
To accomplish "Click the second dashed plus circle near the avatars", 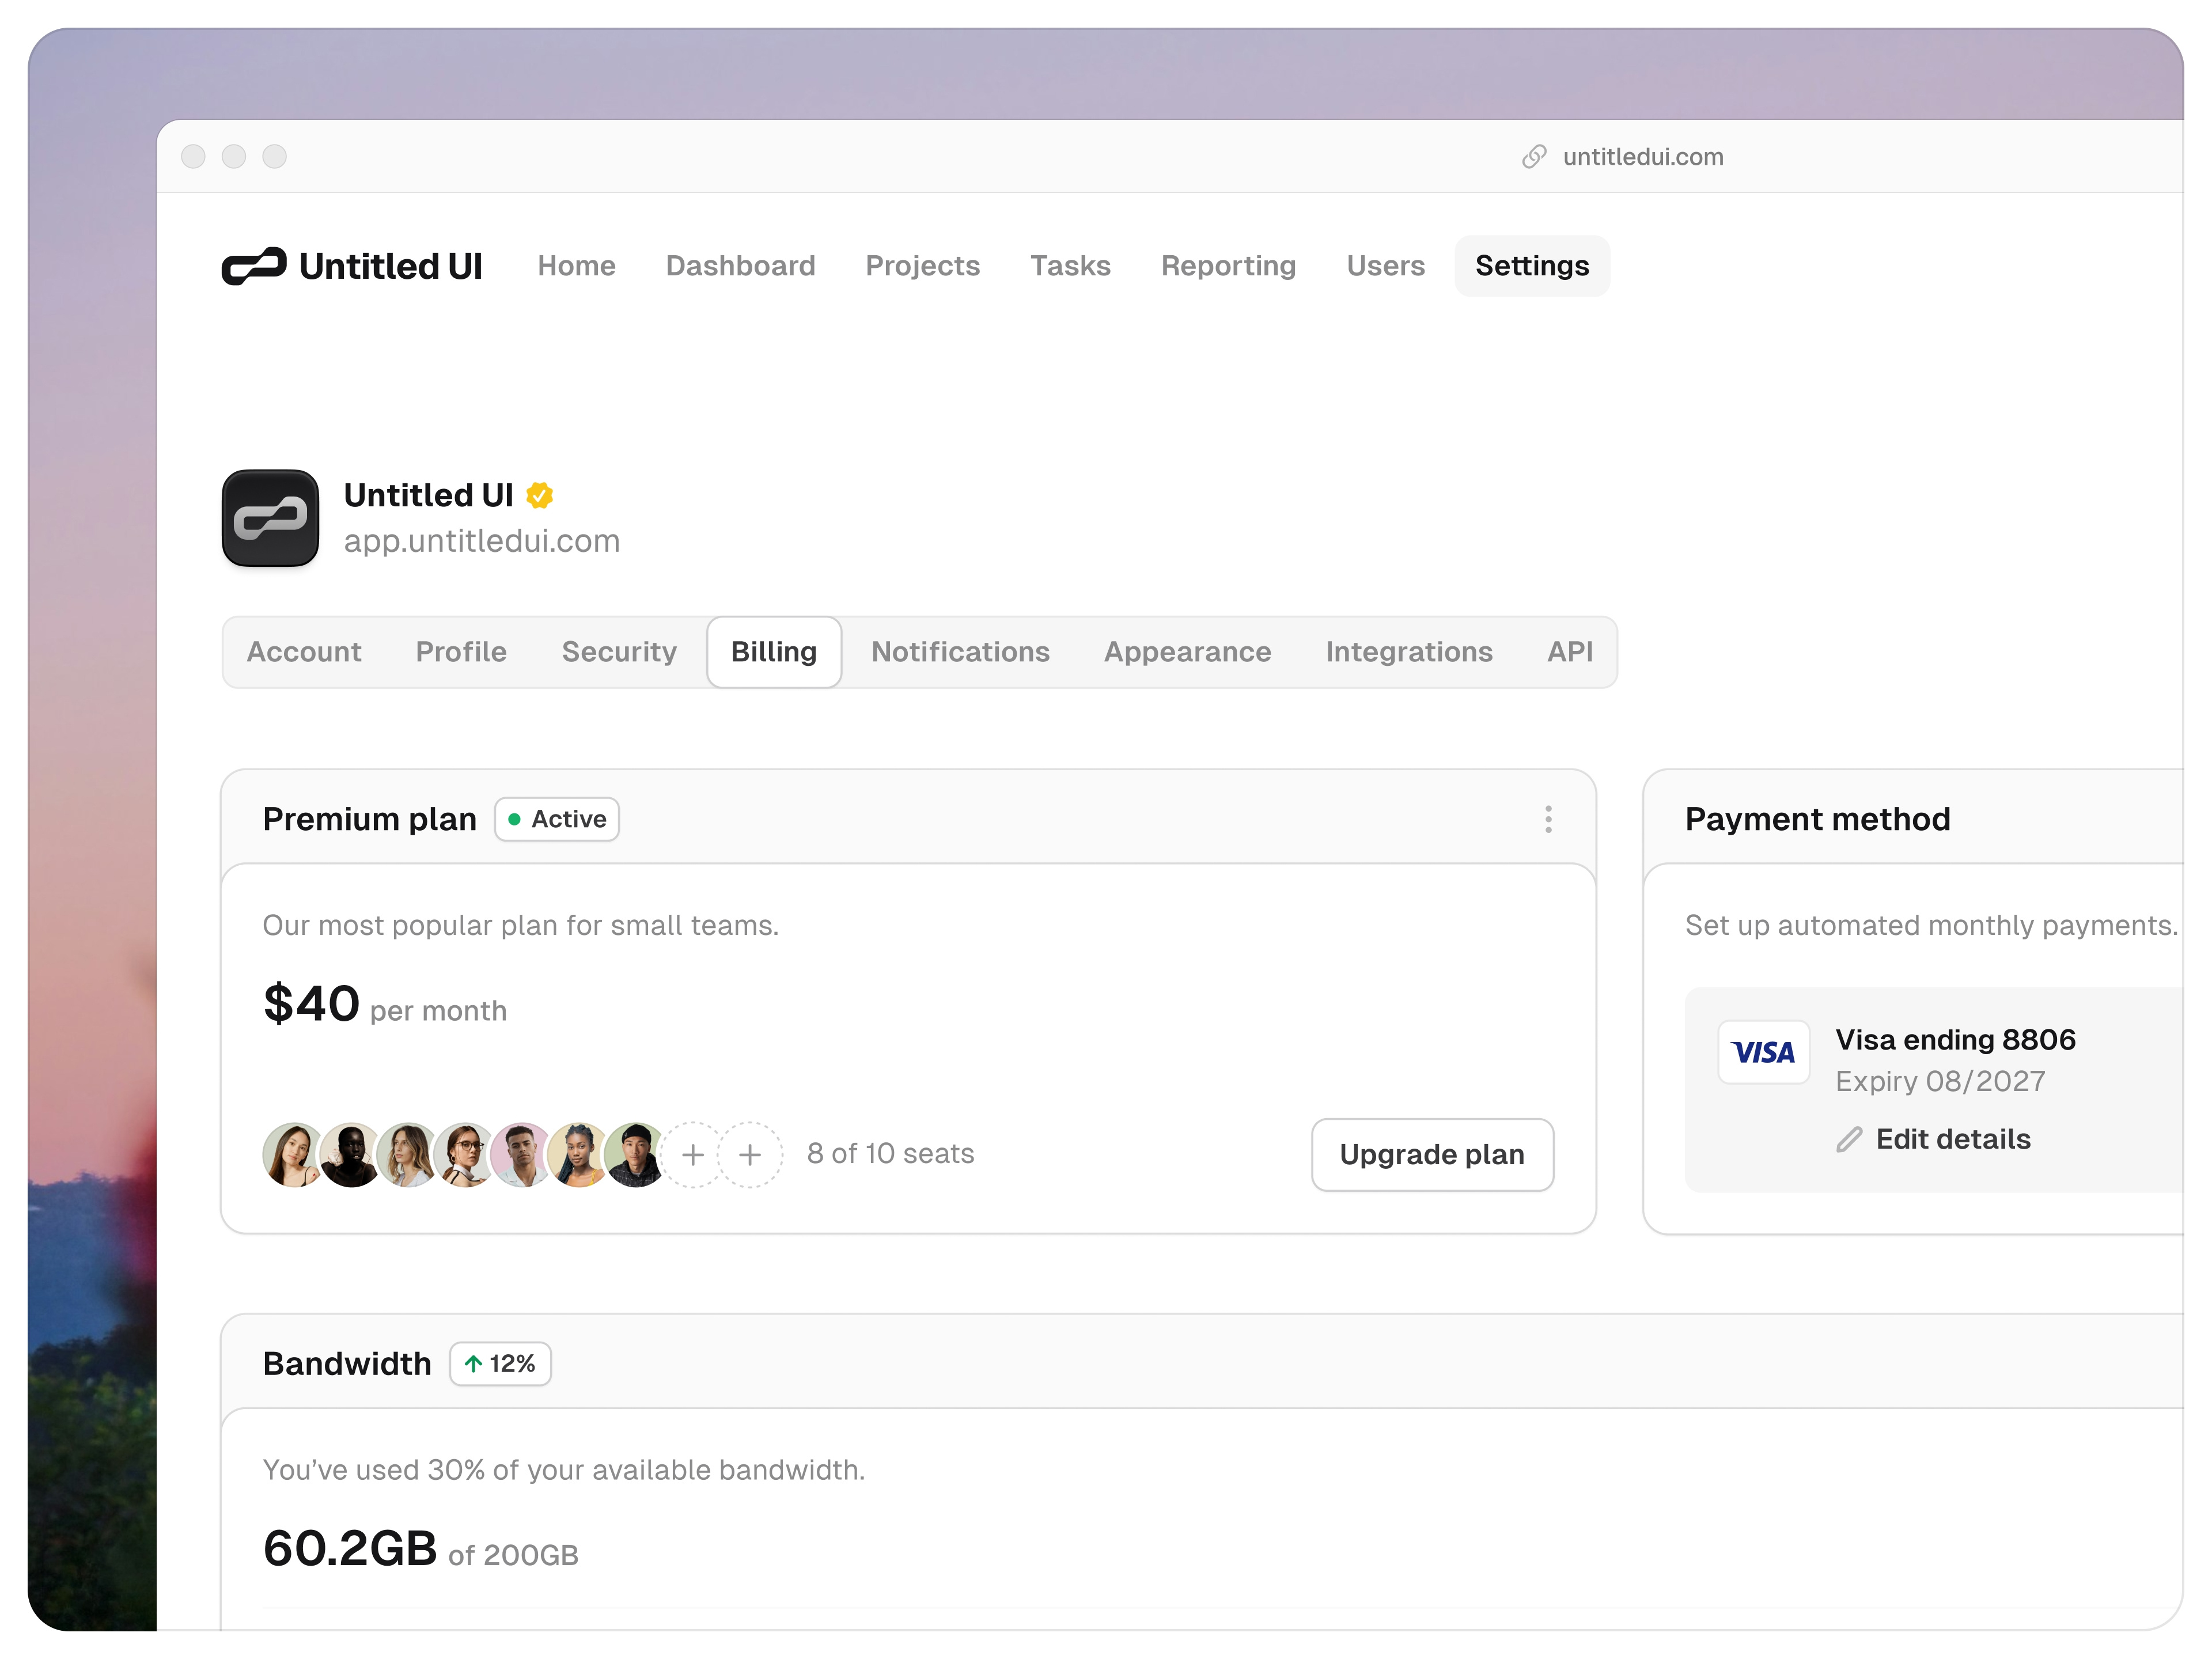I will (751, 1154).
